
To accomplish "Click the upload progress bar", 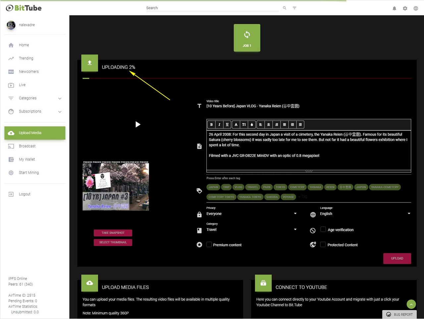I will point(247,78).
